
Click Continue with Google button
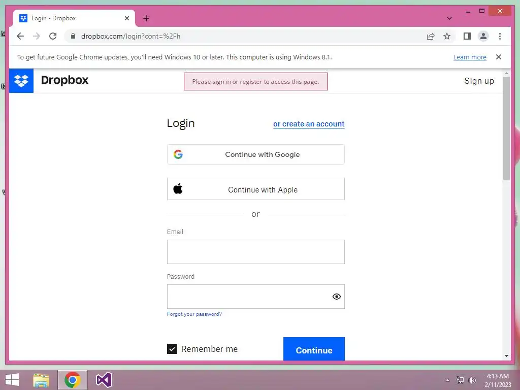(x=256, y=154)
